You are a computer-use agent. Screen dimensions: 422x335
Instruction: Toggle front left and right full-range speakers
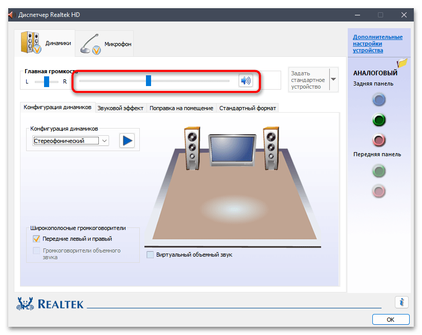[x=36, y=239]
